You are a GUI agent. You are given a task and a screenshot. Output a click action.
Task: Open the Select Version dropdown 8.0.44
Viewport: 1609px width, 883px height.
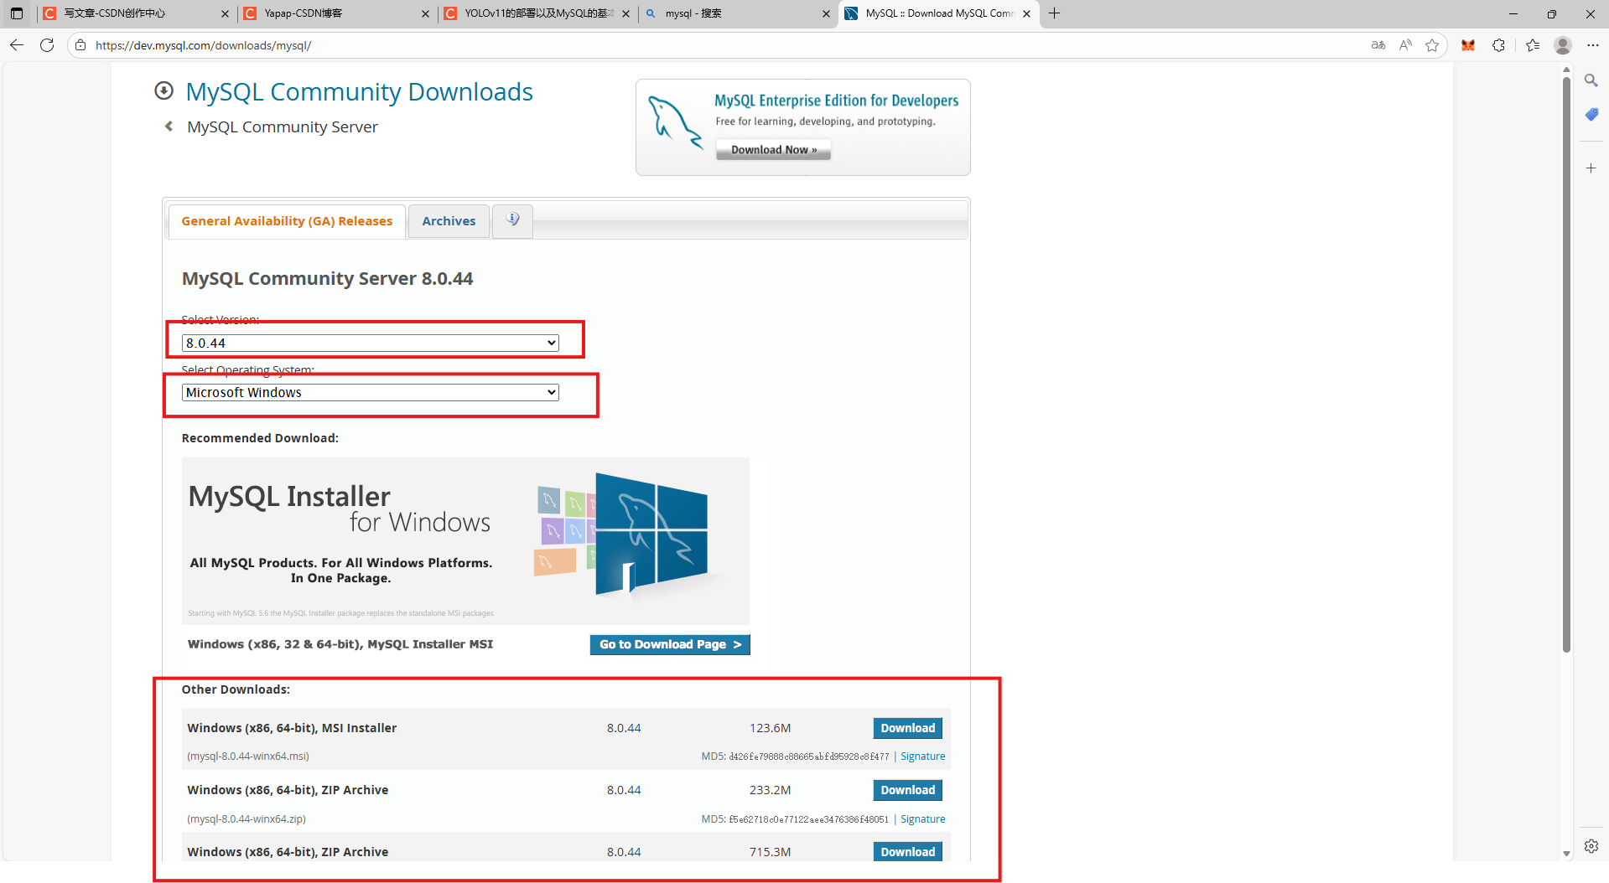click(x=371, y=343)
